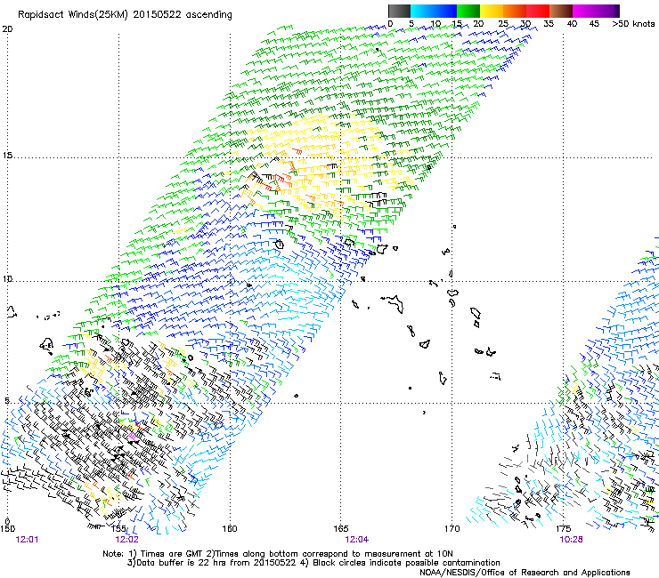The image size is (659, 578).
Task: Click the gray 0-5 knots legend segment
Action: (399, 11)
